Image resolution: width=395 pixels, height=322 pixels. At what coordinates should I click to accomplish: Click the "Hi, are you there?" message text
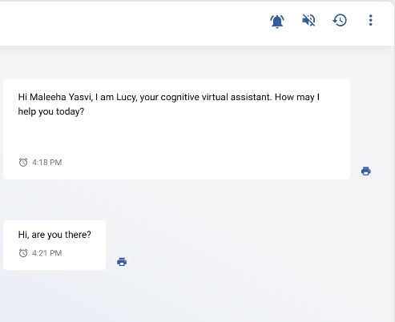pyautogui.click(x=54, y=235)
